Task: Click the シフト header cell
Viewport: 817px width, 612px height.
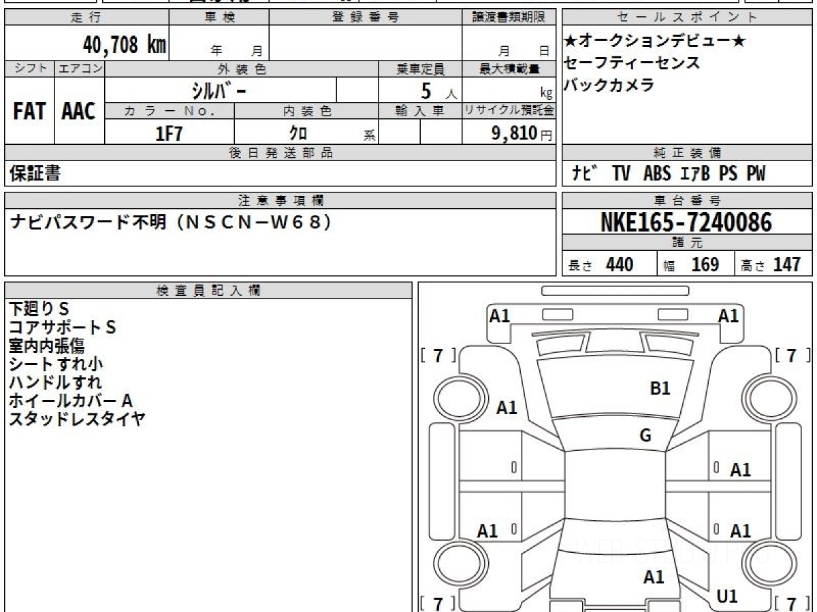Action: pos(30,69)
